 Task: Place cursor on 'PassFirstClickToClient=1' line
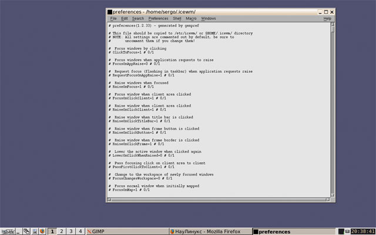(141, 167)
